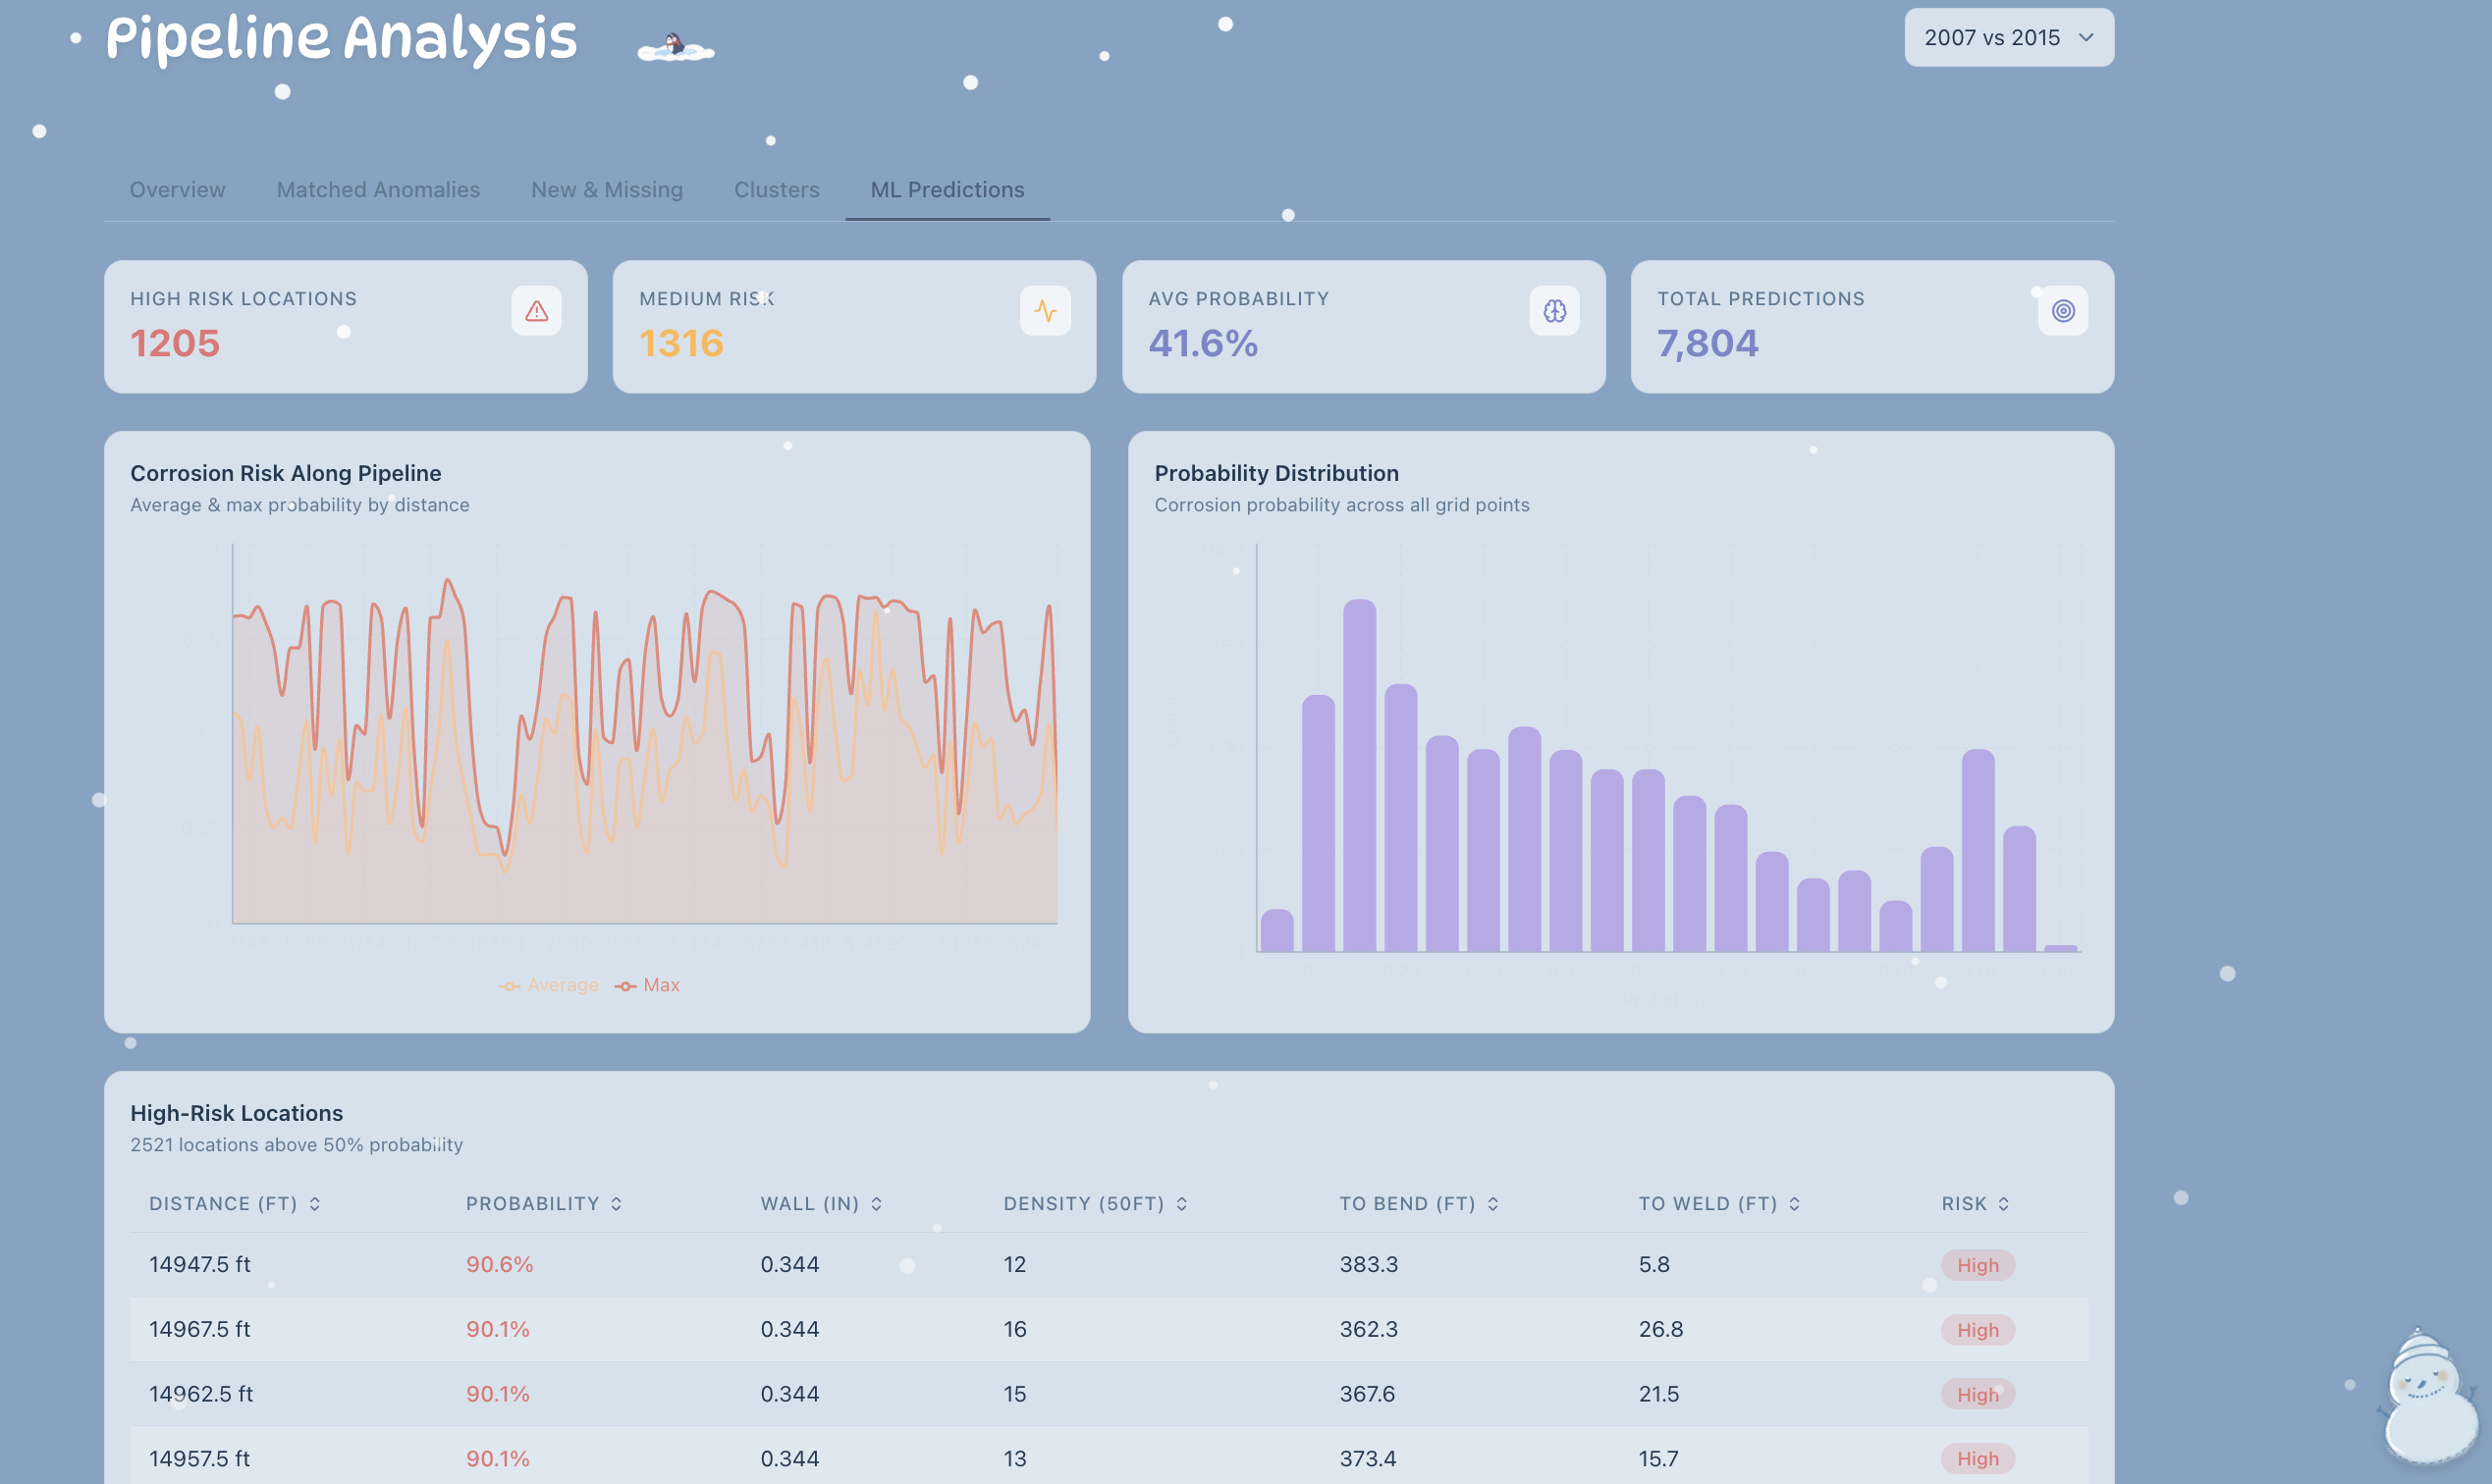Click the warning triangle icon in High Risk card

point(536,311)
